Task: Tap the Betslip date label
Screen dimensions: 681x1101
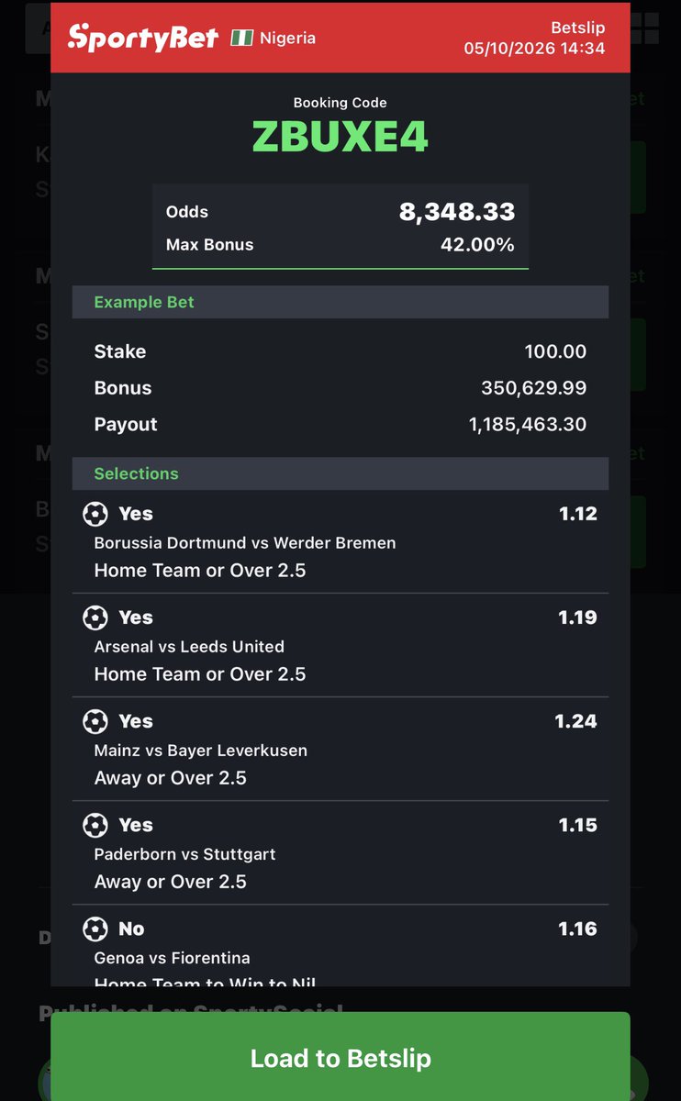Action: 534,48
